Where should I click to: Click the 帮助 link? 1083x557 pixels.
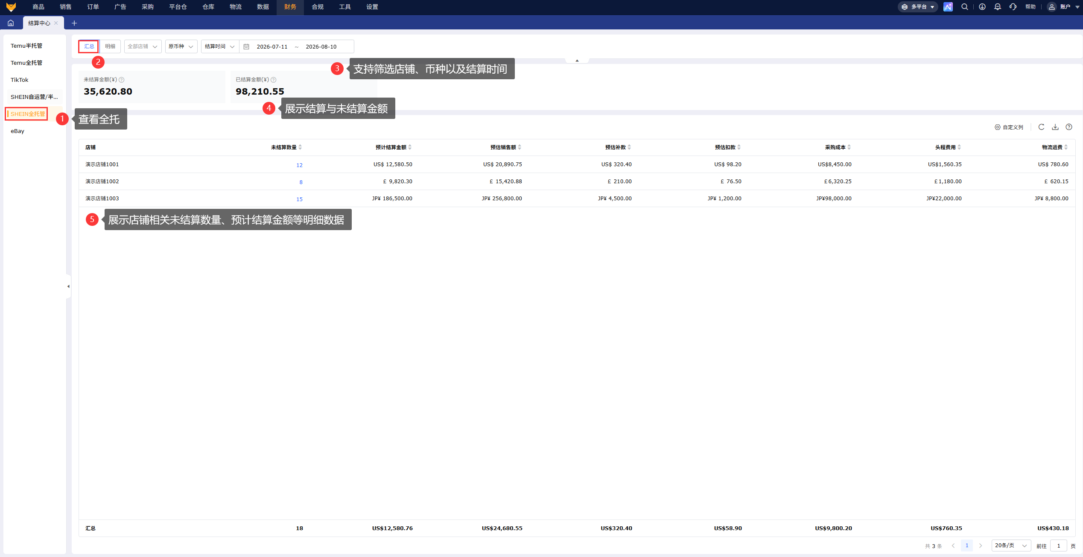click(1030, 7)
